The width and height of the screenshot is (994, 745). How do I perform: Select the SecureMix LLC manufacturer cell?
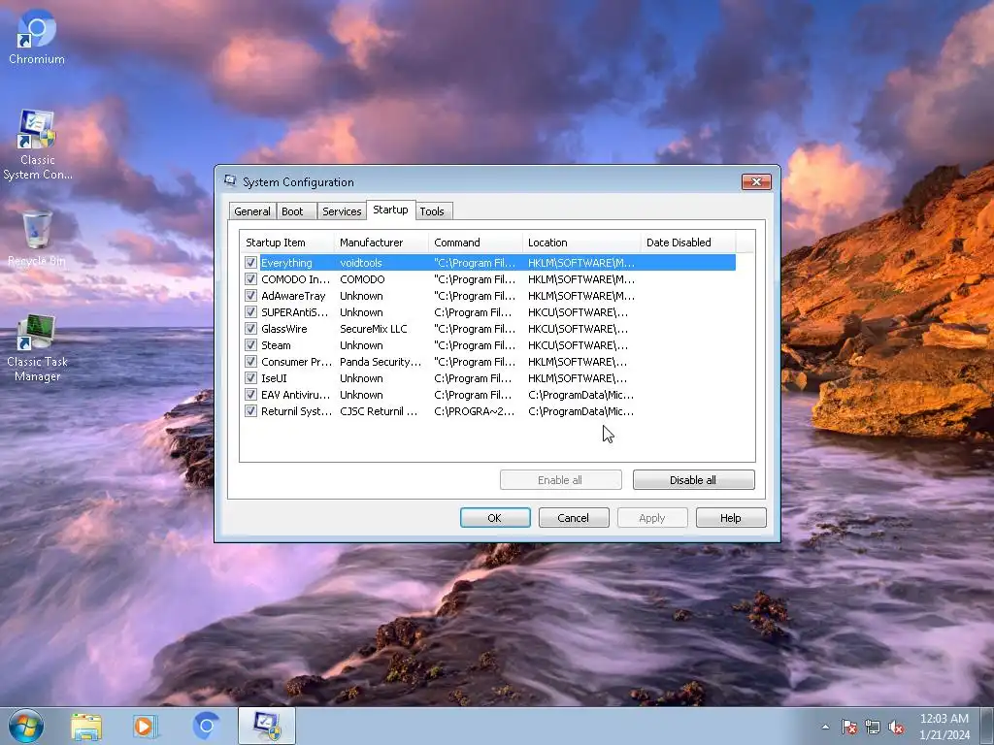[x=374, y=328]
